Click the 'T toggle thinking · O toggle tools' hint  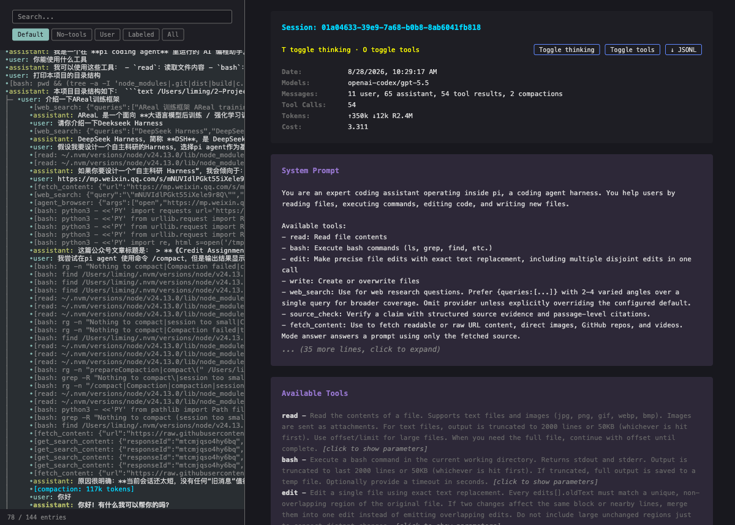tap(350, 50)
